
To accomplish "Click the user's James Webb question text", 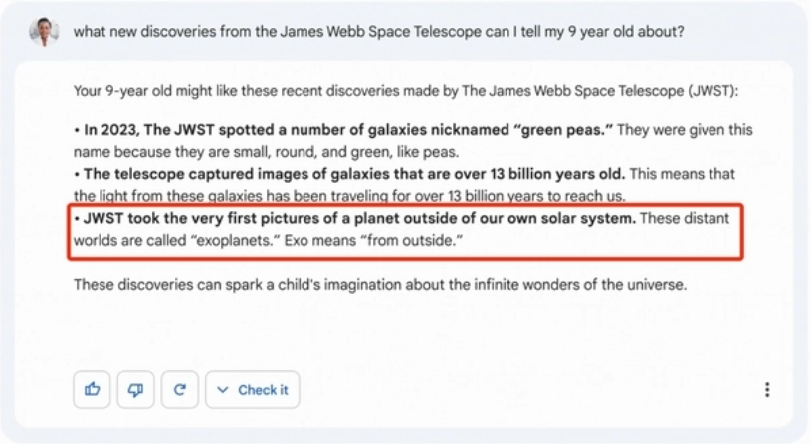I will 378,30.
